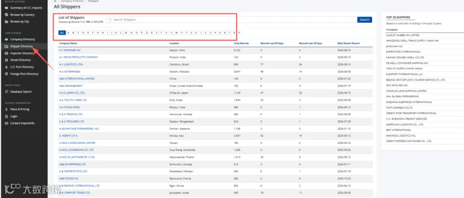
Task: Click the blue Search button
Action: [x=364, y=20]
